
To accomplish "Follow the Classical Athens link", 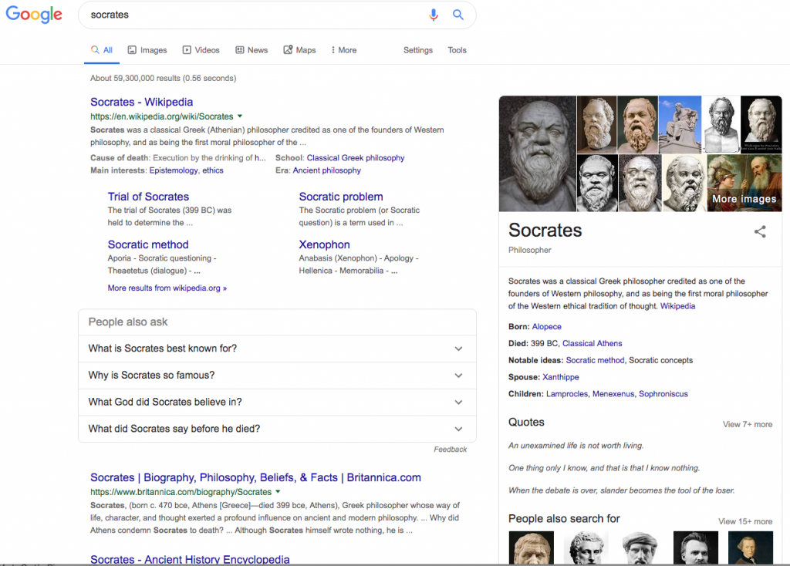I will pyautogui.click(x=592, y=343).
